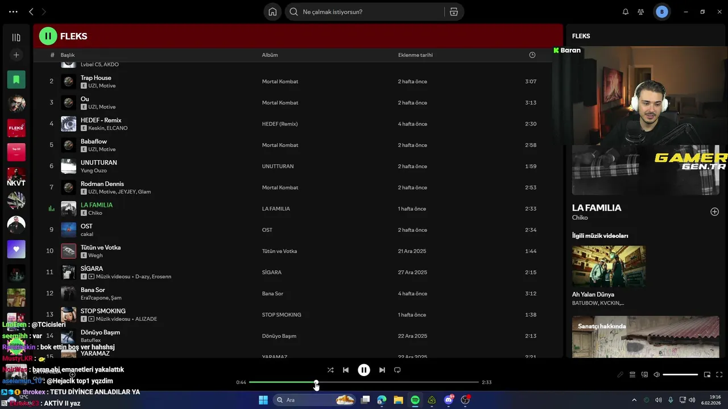Open the HEDEF (Remix) album link
Viewport: 728px width, 409px height.
280,124
